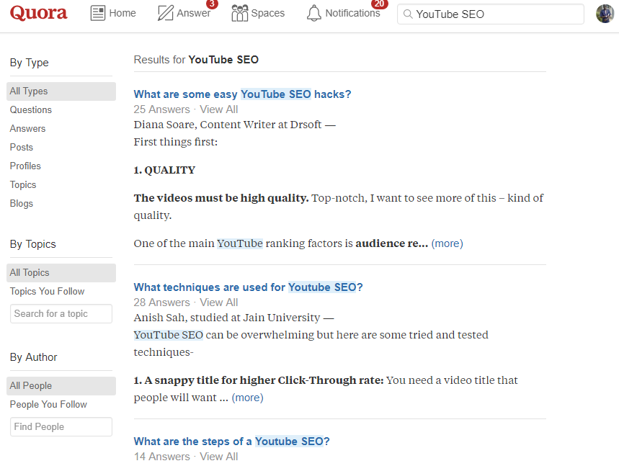Click the Spaces people icon
The height and width of the screenshot is (466, 619).
point(240,13)
